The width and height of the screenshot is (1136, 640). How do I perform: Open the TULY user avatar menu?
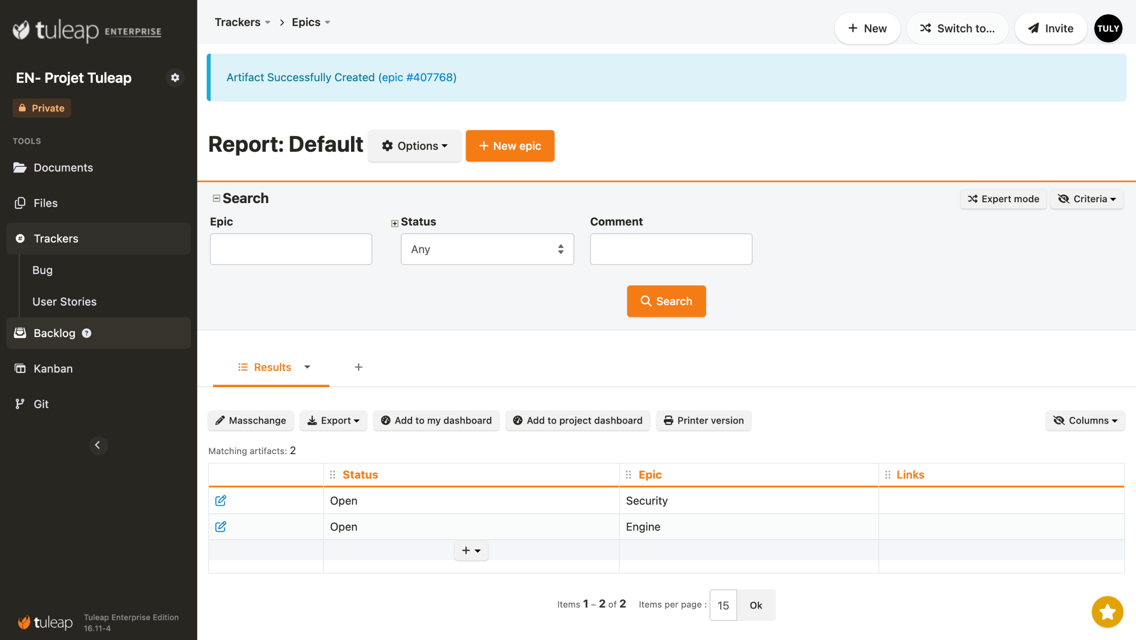pyautogui.click(x=1108, y=28)
